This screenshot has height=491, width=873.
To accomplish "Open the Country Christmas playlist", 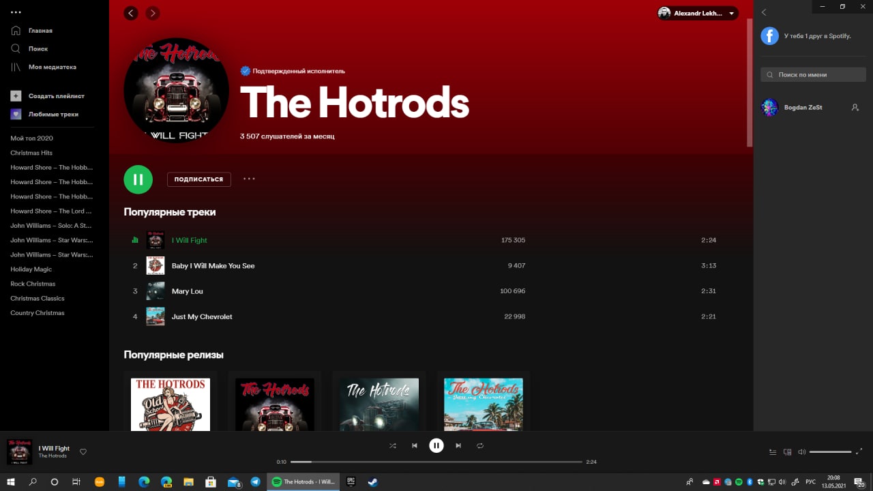I will [38, 313].
